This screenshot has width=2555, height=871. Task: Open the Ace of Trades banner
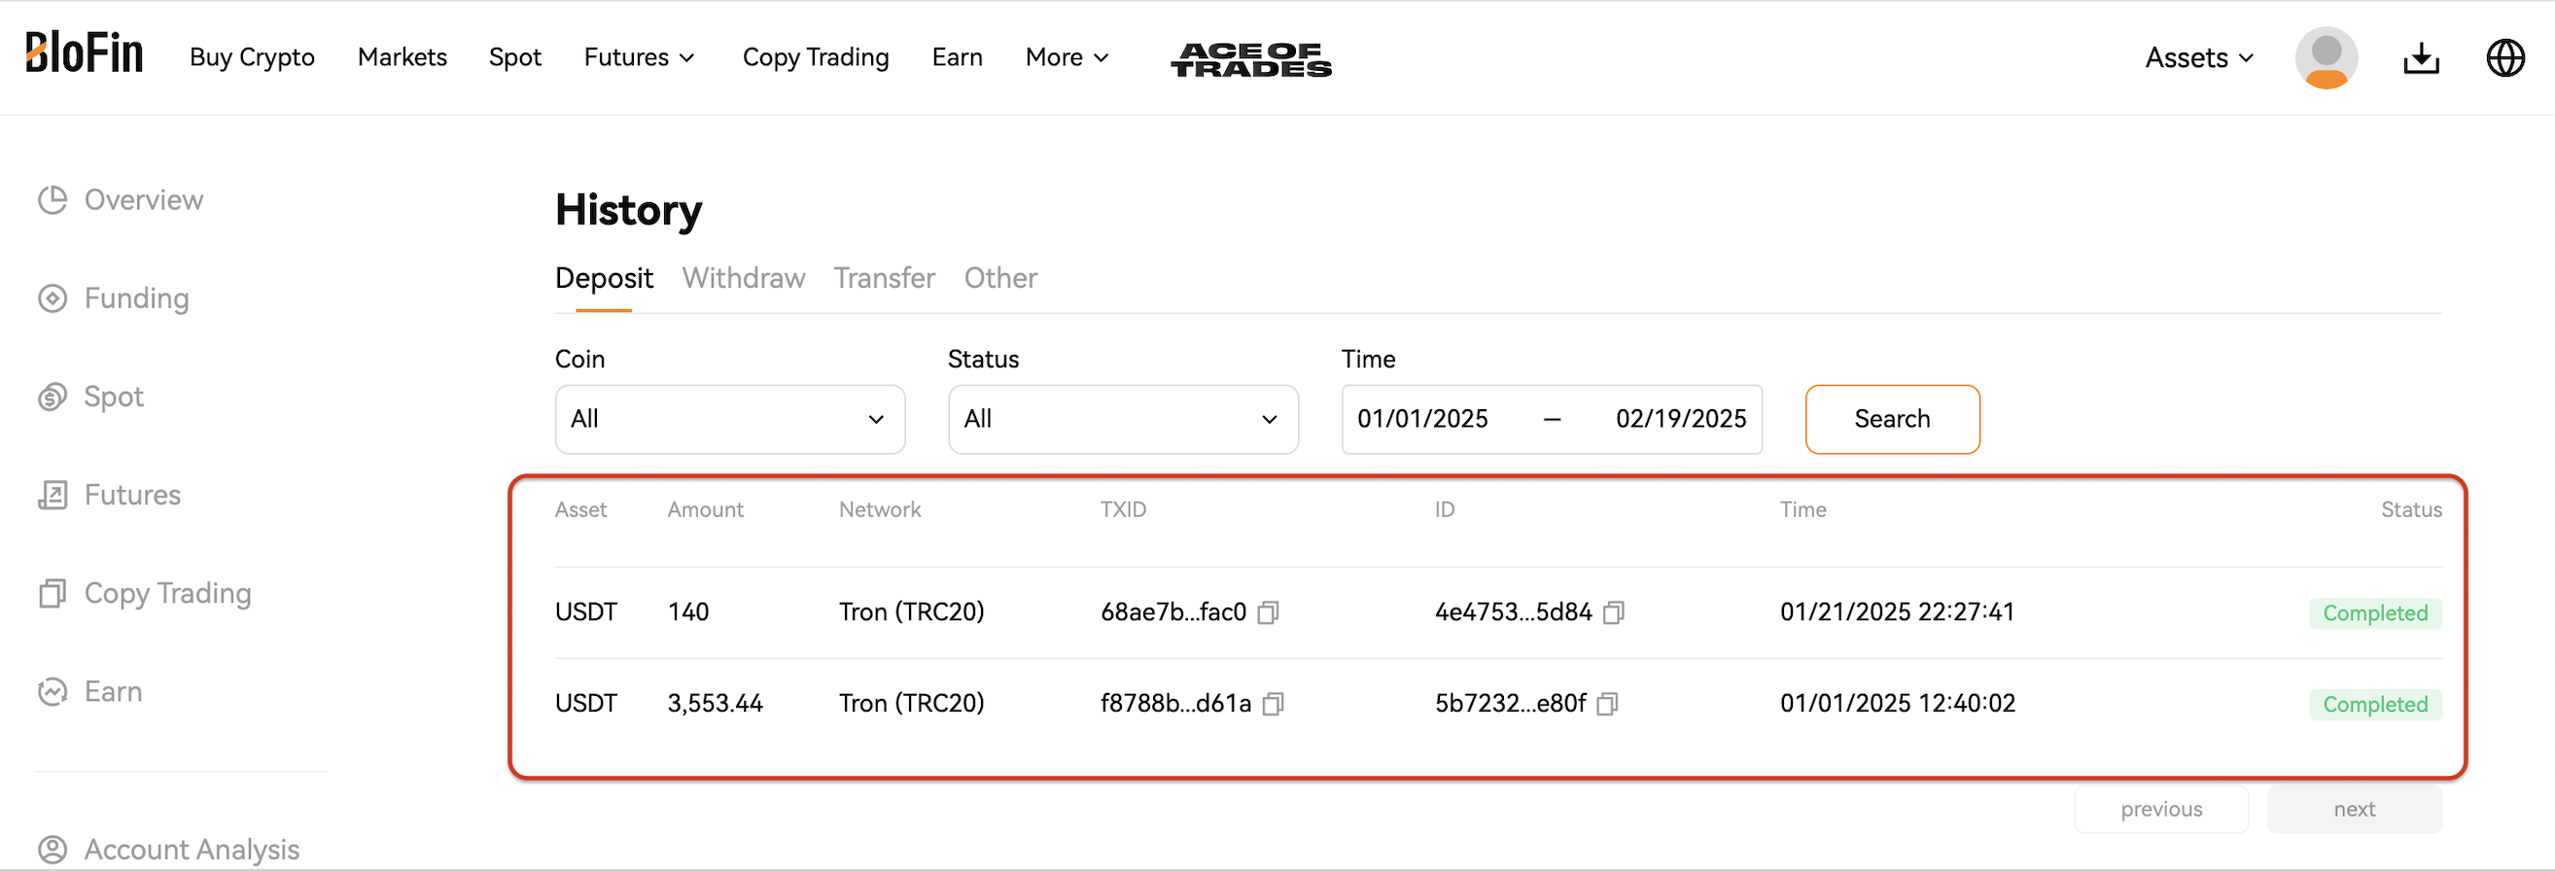[1250, 59]
